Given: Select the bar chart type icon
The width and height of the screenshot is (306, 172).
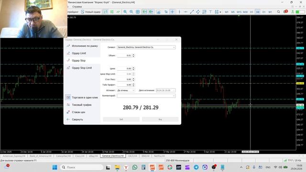Looking at the screenshot, I should (106, 12).
